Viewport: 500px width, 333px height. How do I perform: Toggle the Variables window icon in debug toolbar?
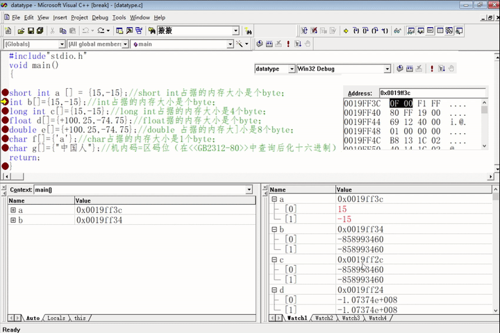(421, 31)
